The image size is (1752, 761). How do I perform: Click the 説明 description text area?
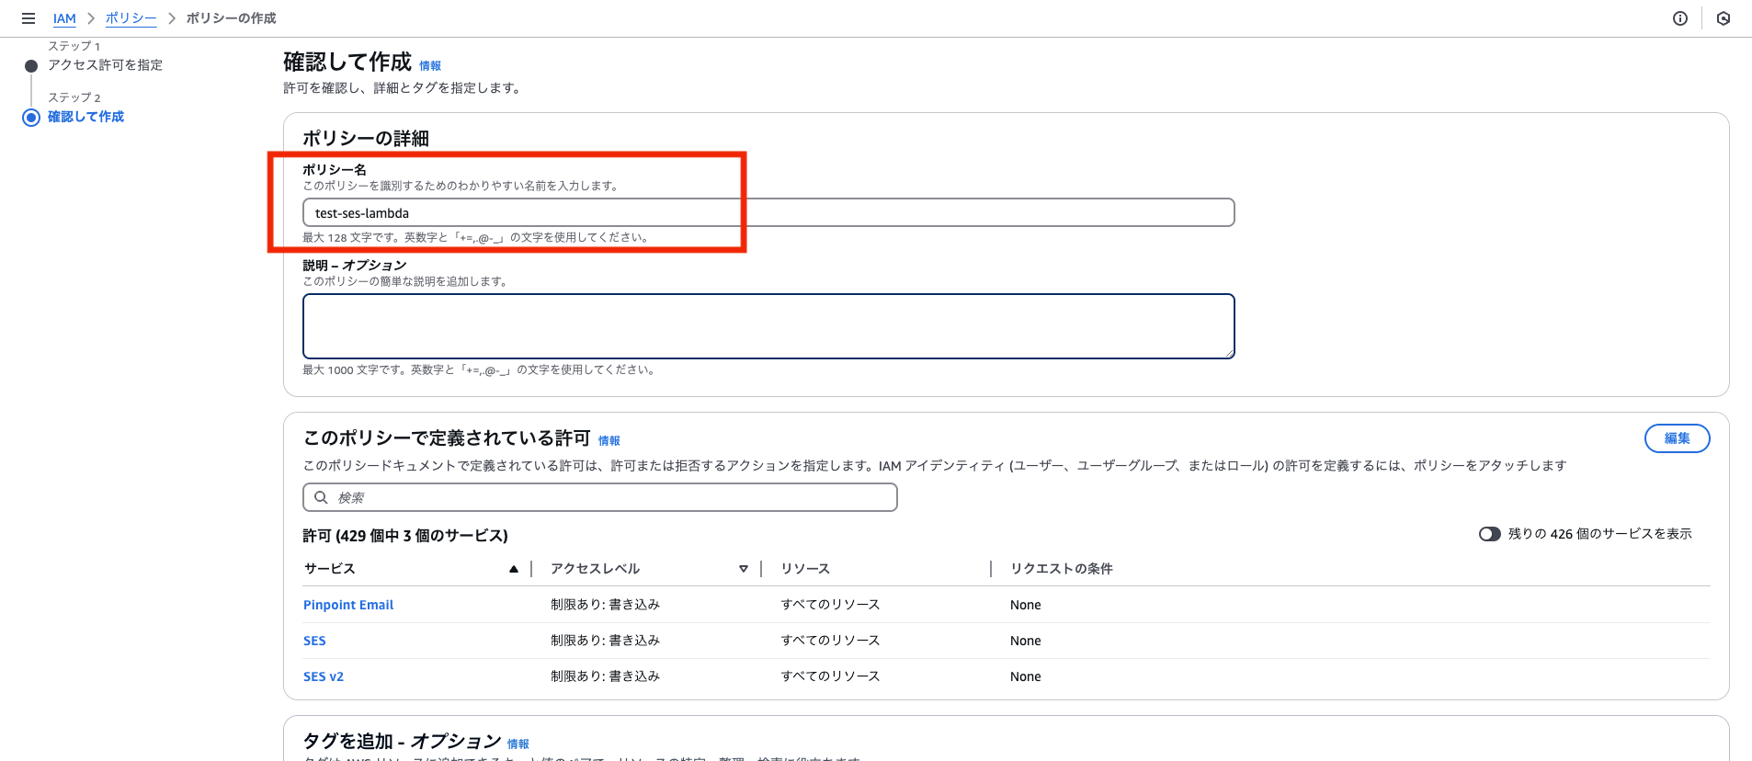[768, 326]
